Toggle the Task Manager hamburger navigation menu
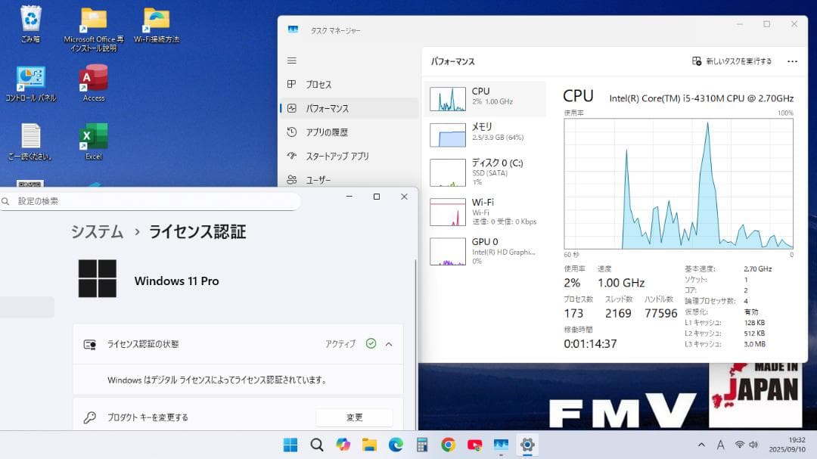This screenshot has height=459, width=817. pyautogui.click(x=292, y=60)
